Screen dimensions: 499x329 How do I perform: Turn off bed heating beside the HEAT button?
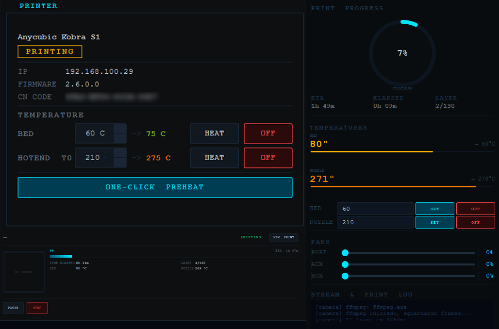pyautogui.click(x=268, y=133)
